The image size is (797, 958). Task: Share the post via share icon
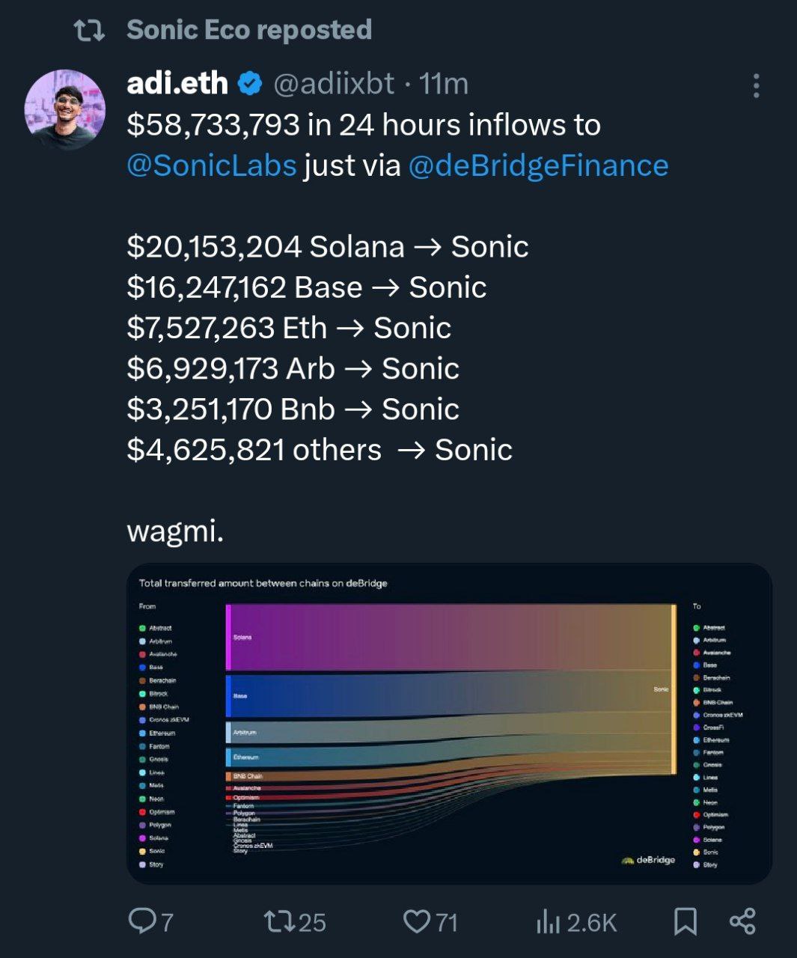click(x=742, y=921)
